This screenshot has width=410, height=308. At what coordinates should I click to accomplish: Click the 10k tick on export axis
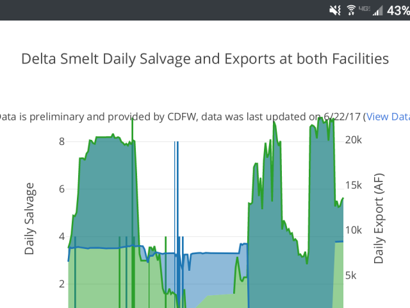(353, 230)
